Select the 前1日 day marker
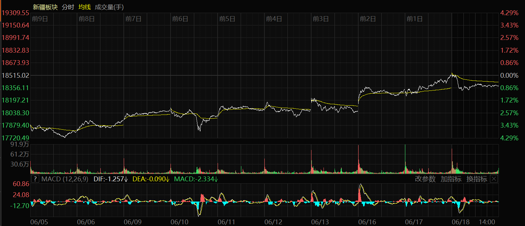 coord(414,19)
